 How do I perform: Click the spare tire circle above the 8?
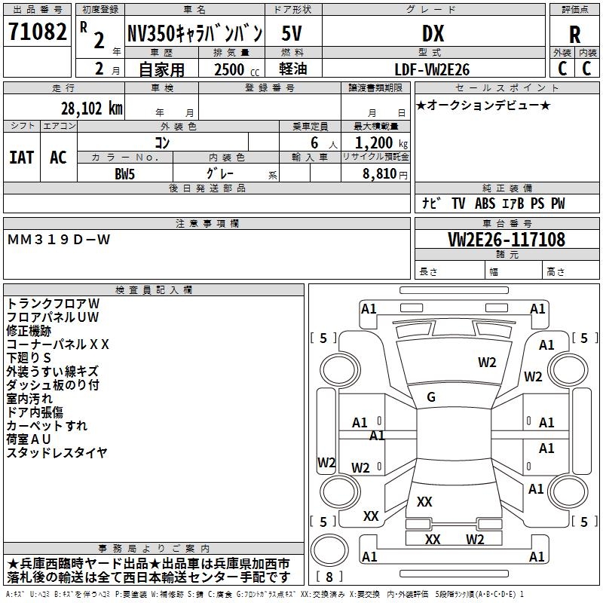(329, 550)
